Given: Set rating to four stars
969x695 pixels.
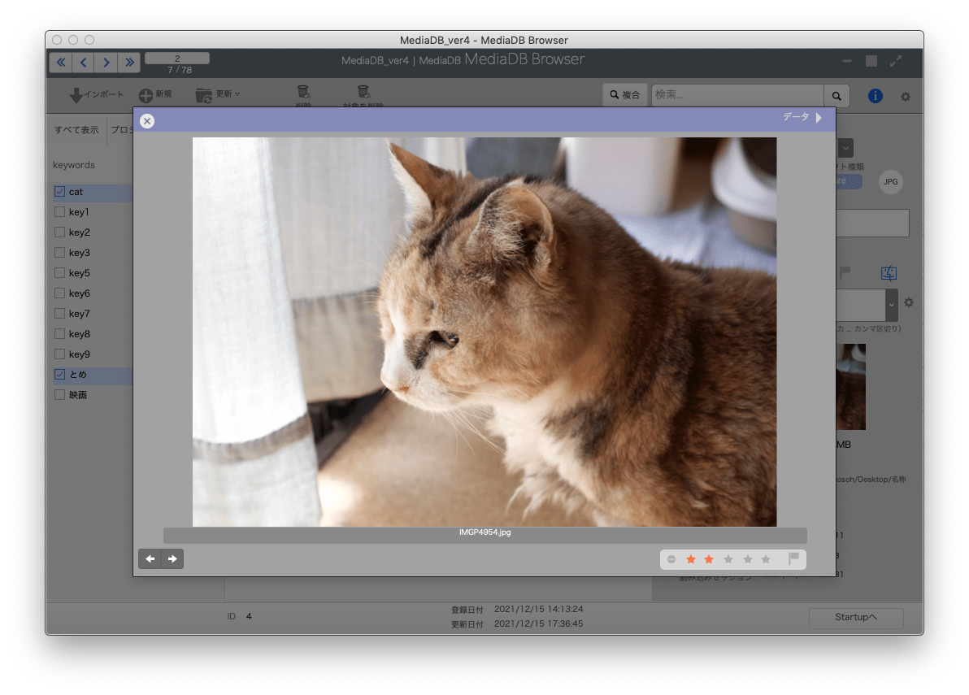Looking at the screenshot, I should [748, 560].
